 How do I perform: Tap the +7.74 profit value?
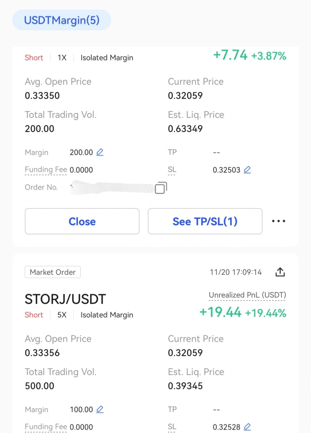pos(230,55)
